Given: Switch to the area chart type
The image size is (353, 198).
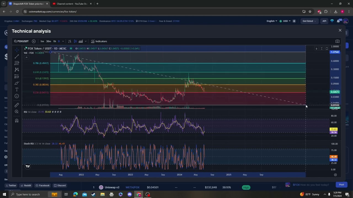Looking at the screenshot, I should point(81,41).
